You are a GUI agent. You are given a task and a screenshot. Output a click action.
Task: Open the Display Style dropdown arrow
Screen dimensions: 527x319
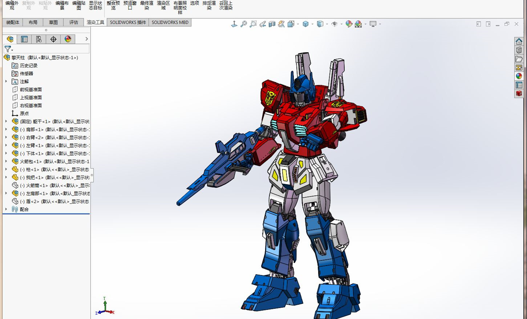click(x=327, y=24)
